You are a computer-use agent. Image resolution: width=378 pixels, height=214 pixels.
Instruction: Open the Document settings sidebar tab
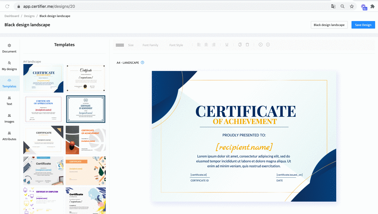10,48
